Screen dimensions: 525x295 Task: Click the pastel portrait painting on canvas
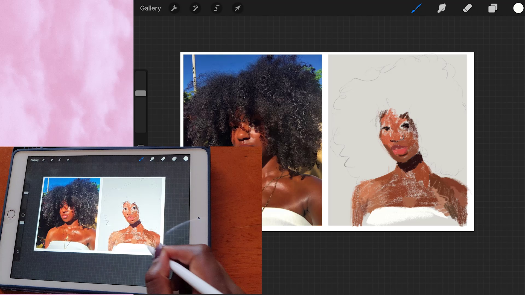[397, 140]
